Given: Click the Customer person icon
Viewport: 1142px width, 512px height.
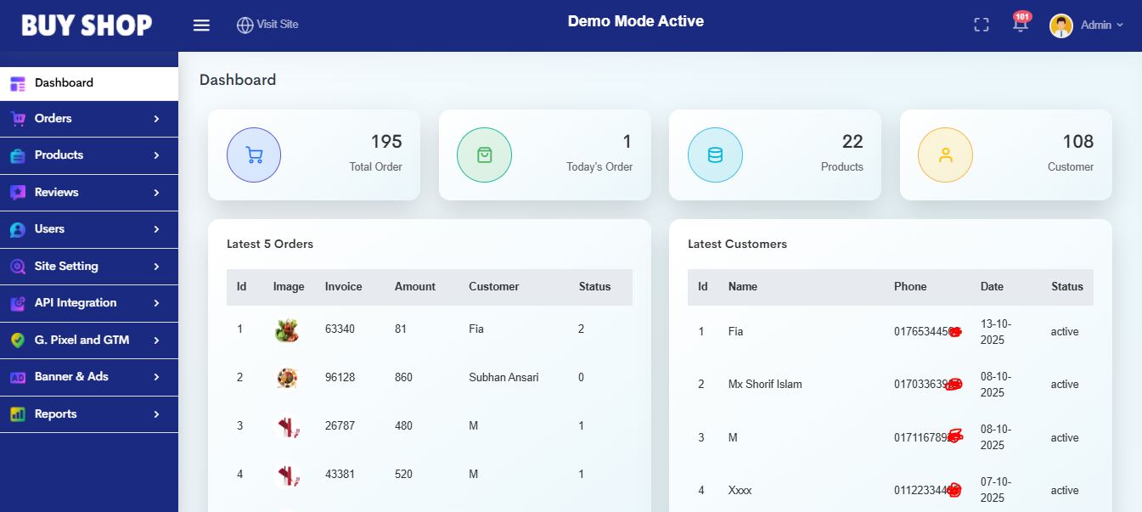Looking at the screenshot, I should tap(945, 155).
